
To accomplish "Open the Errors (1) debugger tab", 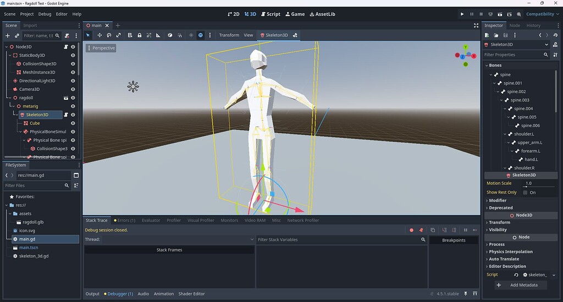I will [125, 220].
